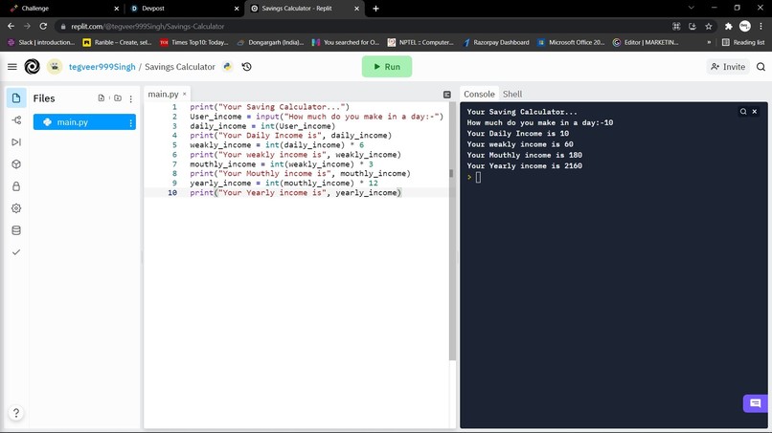Image resolution: width=772 pixels, height=433 pixels.
Task: Switch to the main.py editor tab
Action: pyautogui.click(x=163, y=94)
